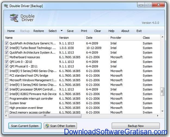Click Exit in the toolbar

139,31
